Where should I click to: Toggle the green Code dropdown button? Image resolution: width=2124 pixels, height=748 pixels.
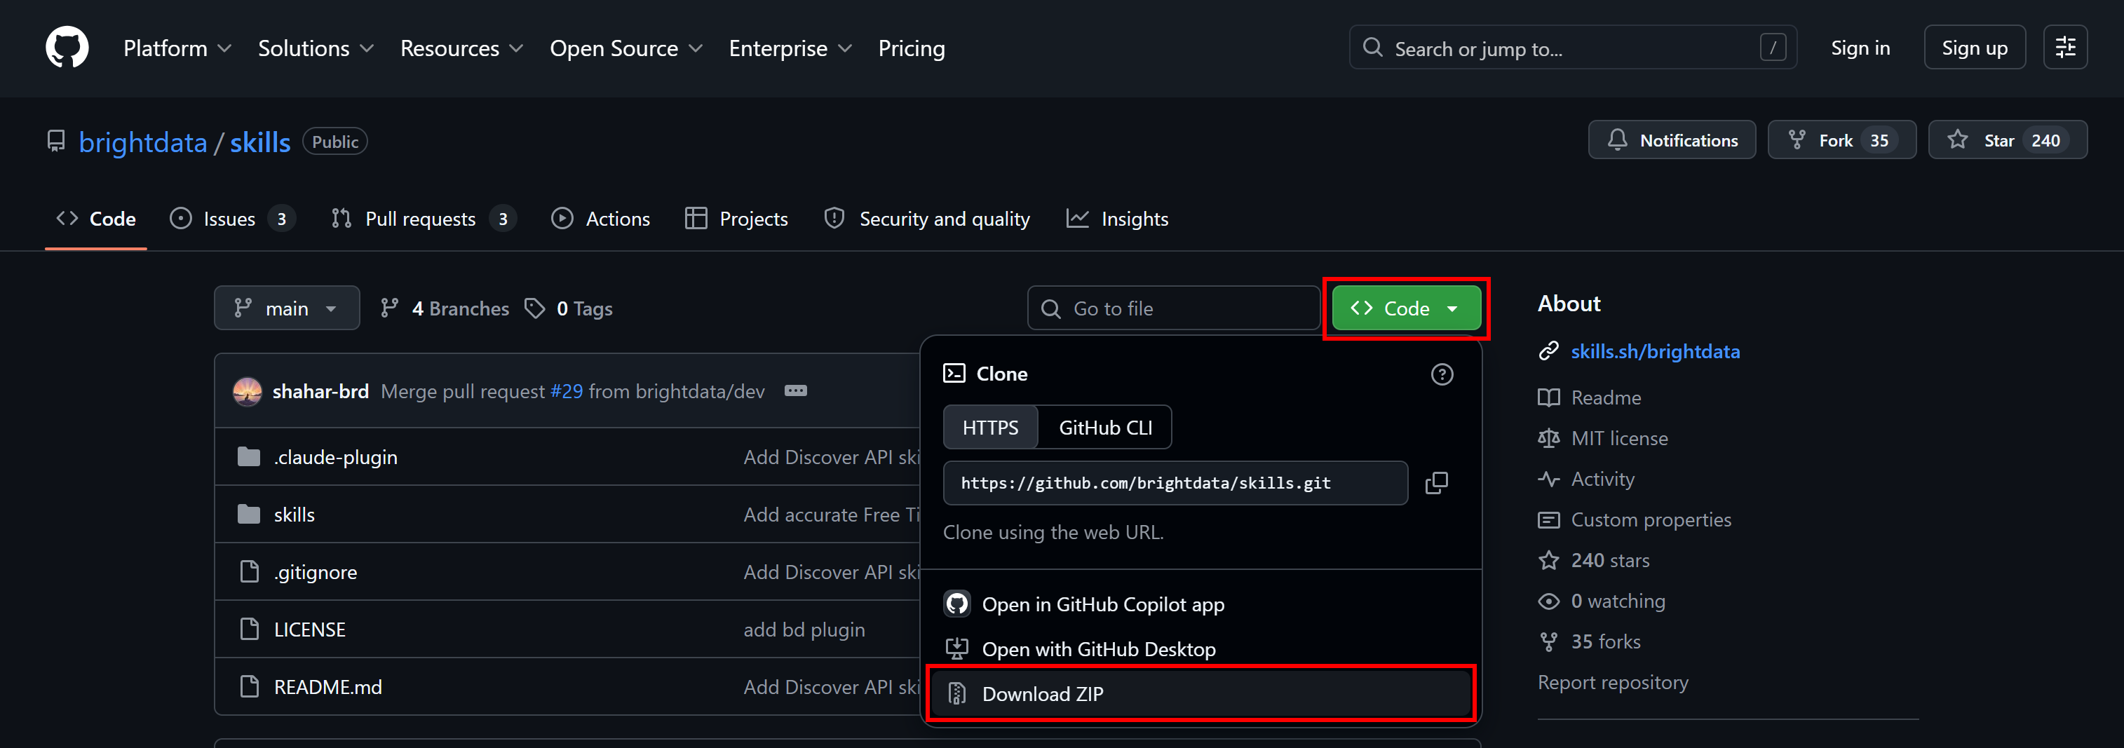tap(1407, 308)
